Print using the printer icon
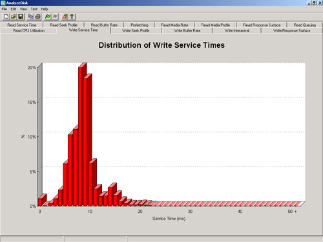Image resolution: width=323 pixels, height=242 pixels. tap(37, 17)
